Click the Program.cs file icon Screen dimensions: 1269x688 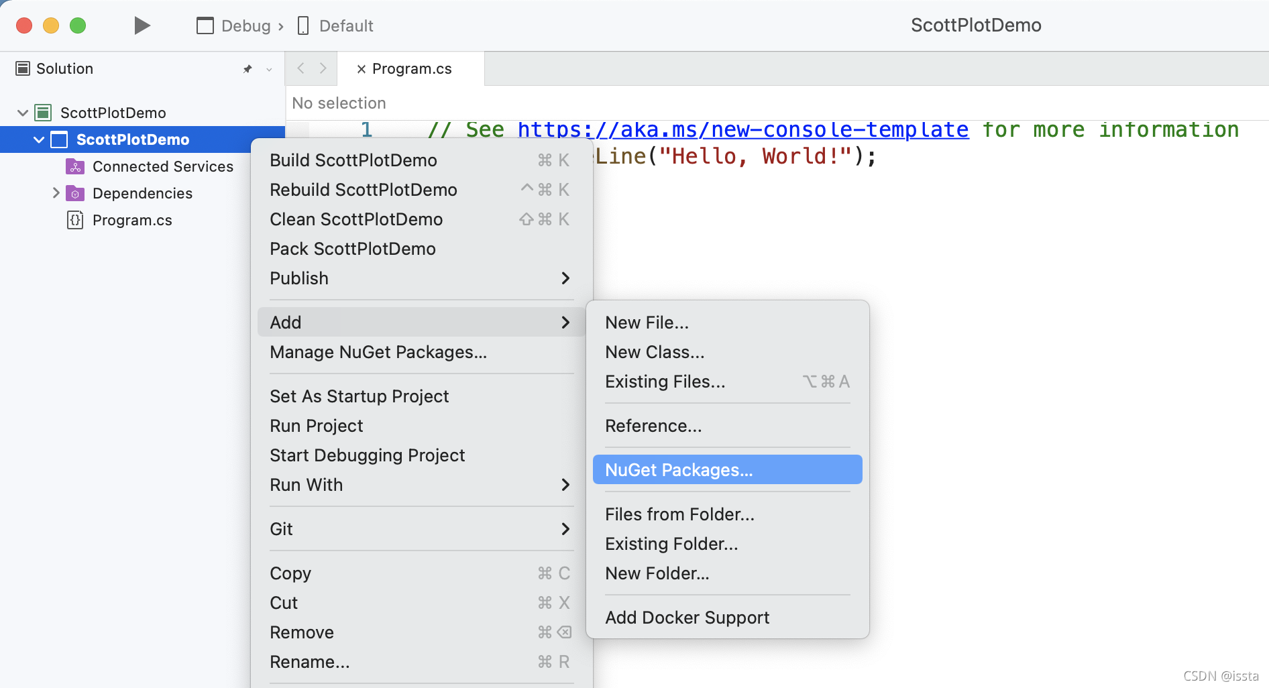75,220
